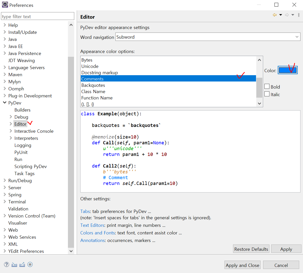
Task: Click the Oomph preference recorder icon
Action: click(30, 264)
